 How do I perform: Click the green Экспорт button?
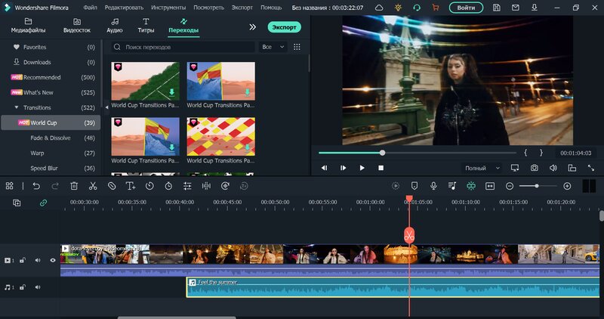point(285,27)
